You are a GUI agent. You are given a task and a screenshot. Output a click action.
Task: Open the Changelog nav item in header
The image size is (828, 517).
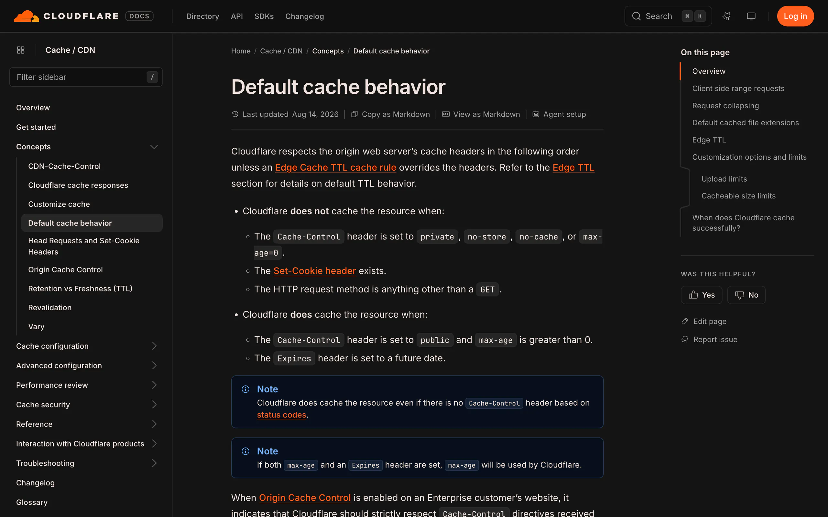pyautogui.click(x=304, y=16)
